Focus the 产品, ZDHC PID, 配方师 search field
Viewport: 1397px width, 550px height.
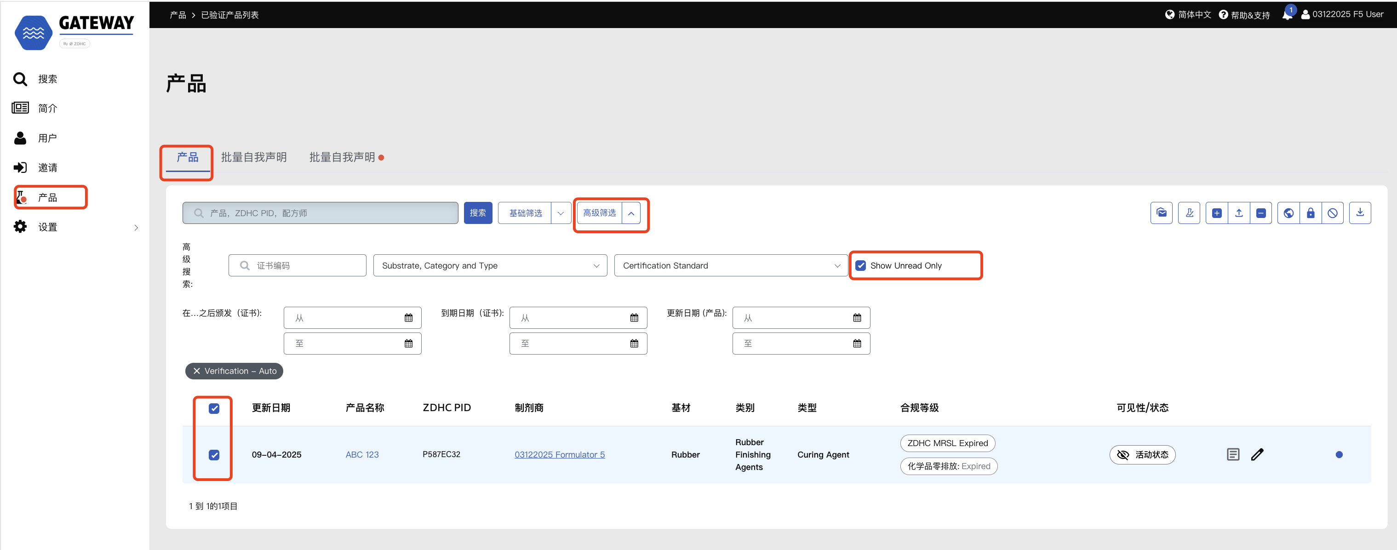click(320, 213)
